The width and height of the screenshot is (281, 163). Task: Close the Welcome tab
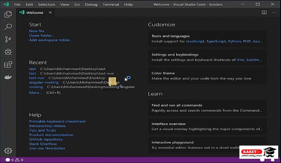click(x=50, y=12)
